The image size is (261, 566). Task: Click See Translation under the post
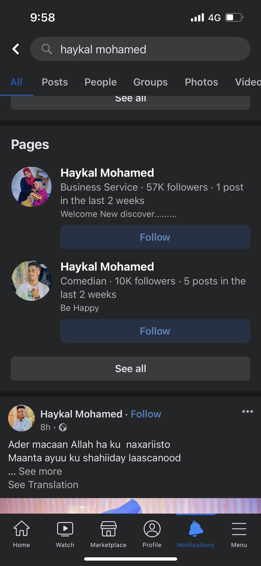coord(43,485)
